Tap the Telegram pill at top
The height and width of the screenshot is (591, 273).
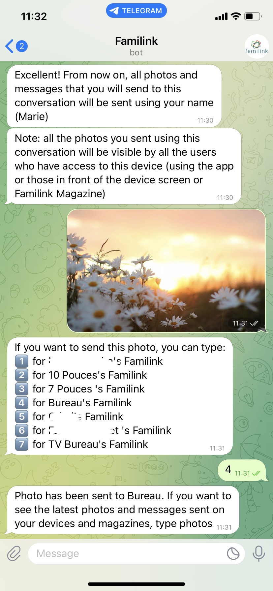click(136, 11)
